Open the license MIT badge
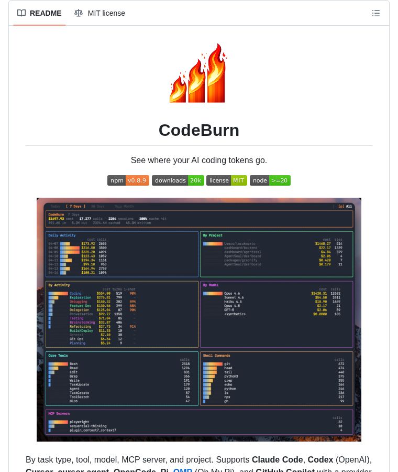Image resolution: width=398 pixels, height=472 pixels. (x=227, y=180)
